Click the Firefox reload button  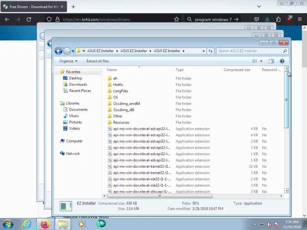pyautogui.click(x=29, y=19)
